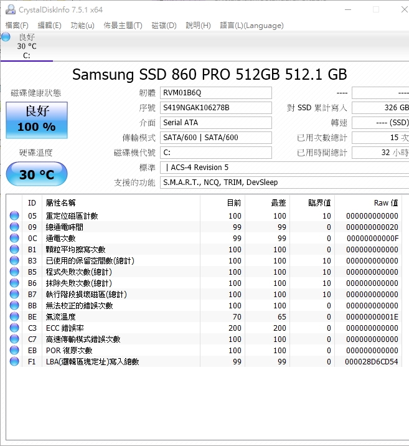Viewport: 409px width, 446px height.
Task: Click status orb in row 05 重定位磁區計數
Action: tap(14, 216)
